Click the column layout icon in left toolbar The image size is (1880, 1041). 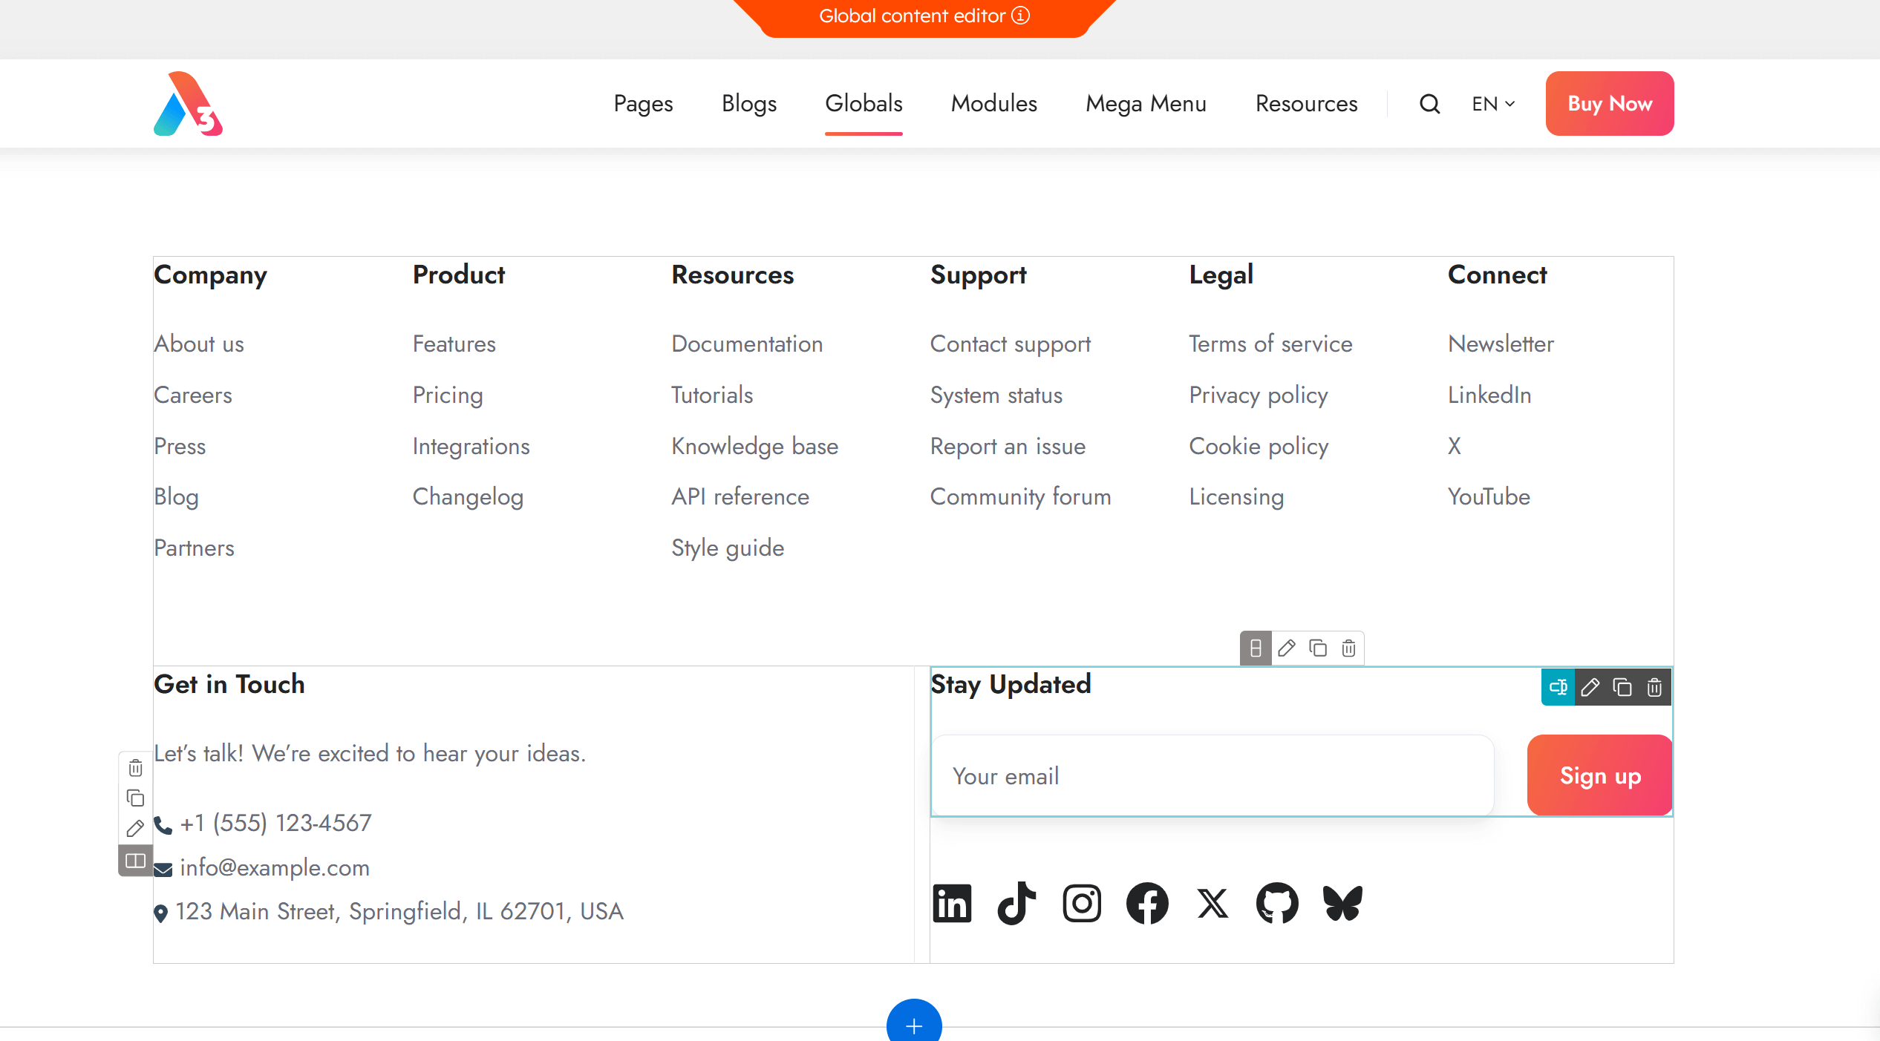(135, 861)
